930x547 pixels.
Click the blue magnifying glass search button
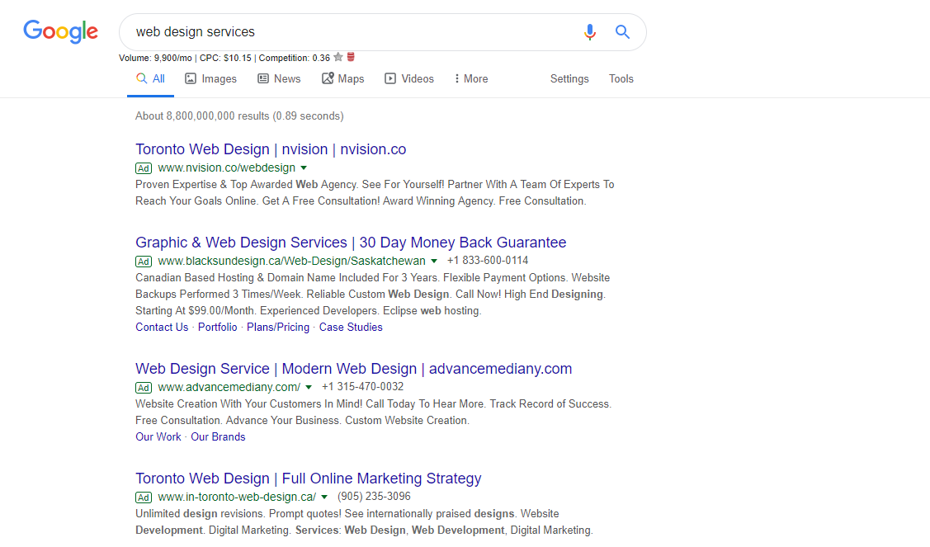click(622, 31)
